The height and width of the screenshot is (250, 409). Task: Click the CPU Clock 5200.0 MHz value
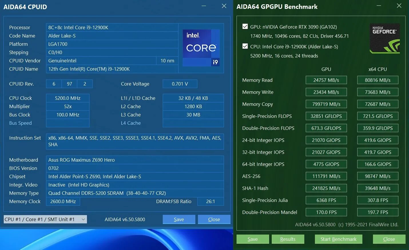(68, 98)
